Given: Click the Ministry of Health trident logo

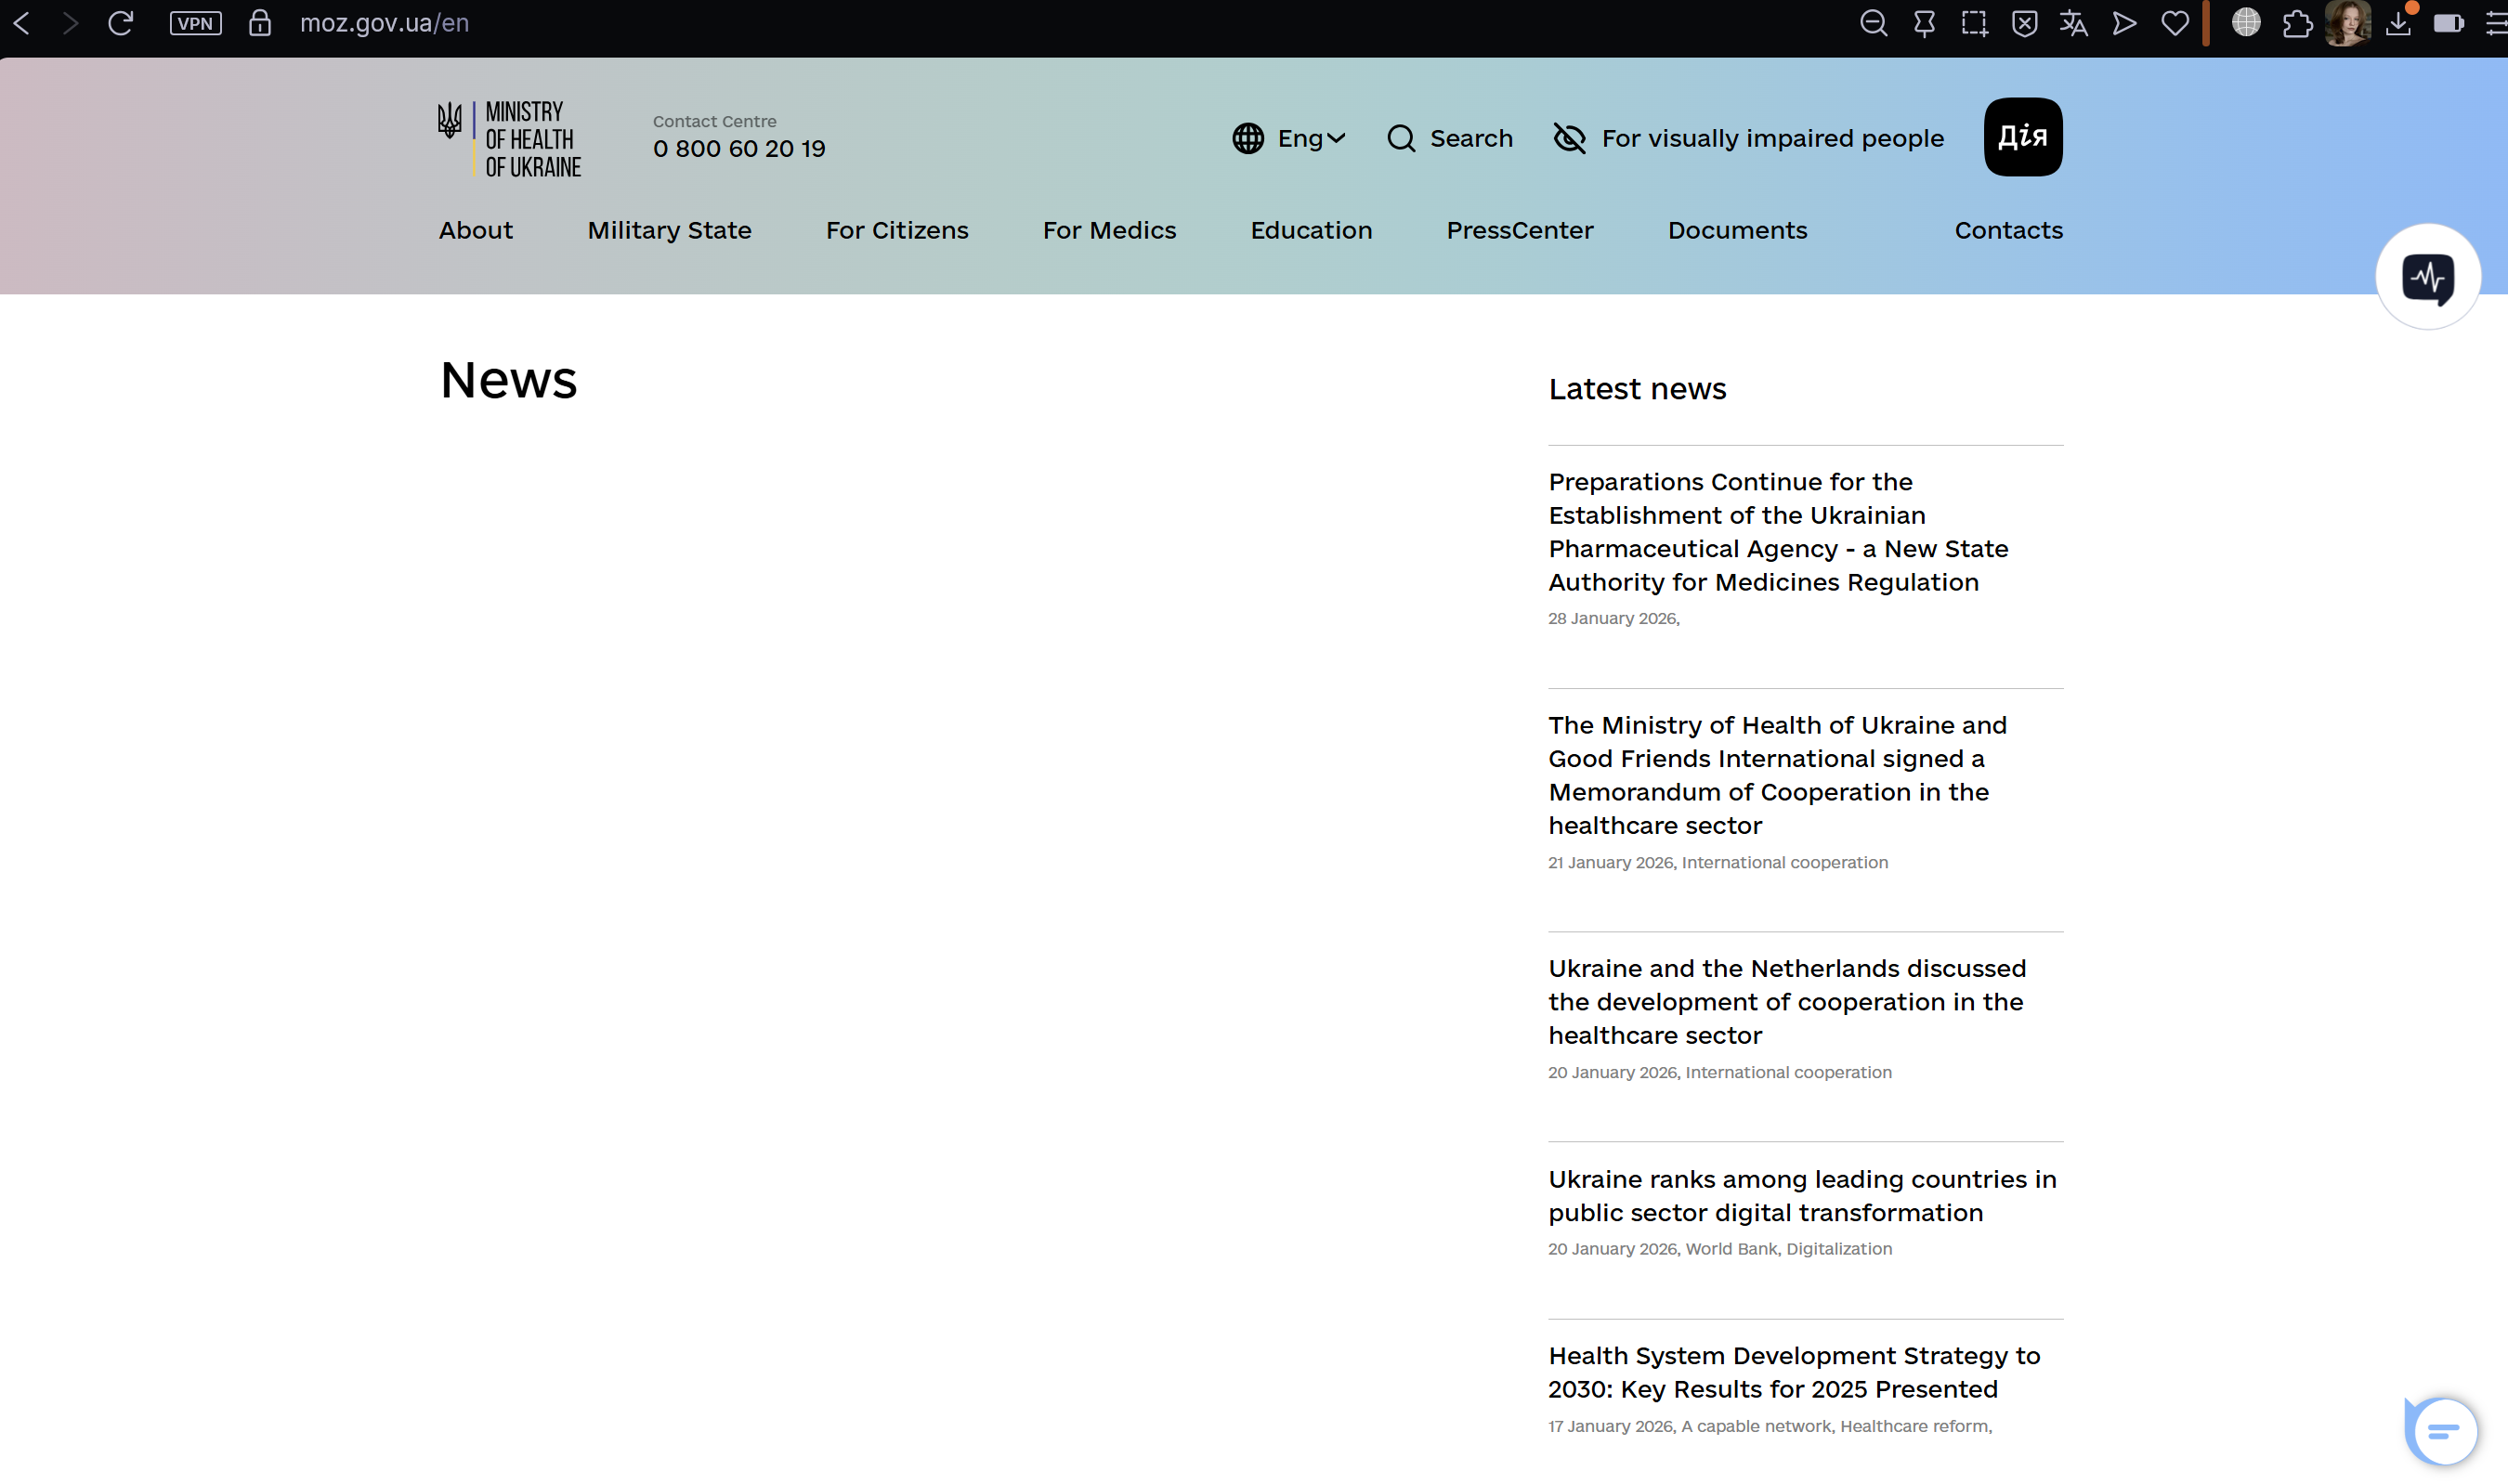Looking at the screenshot, I should (x=450, y=120).
